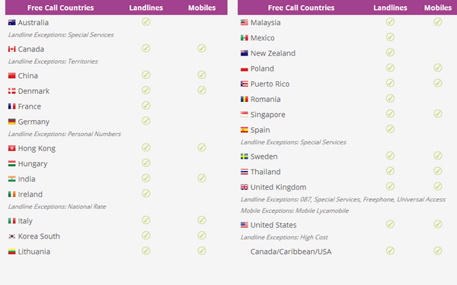Select the Lithuania country name
The width and height of the screenshot is (457, 285).
(34, 252)
